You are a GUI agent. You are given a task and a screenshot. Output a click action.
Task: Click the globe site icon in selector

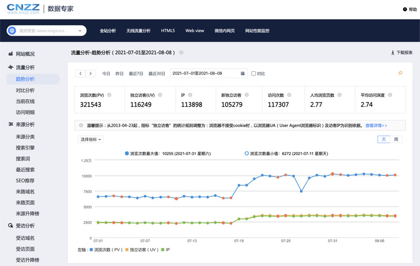point(12,31)
